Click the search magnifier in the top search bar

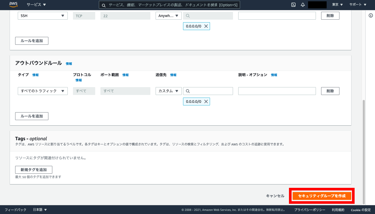point(104,5)
